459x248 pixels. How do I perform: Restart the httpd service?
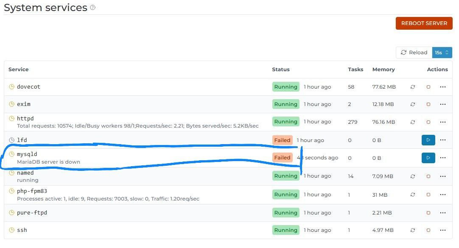(412, 122)
